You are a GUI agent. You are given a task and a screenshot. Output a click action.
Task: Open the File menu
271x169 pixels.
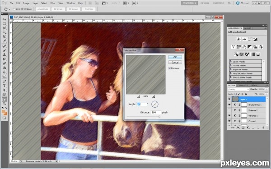11,3
